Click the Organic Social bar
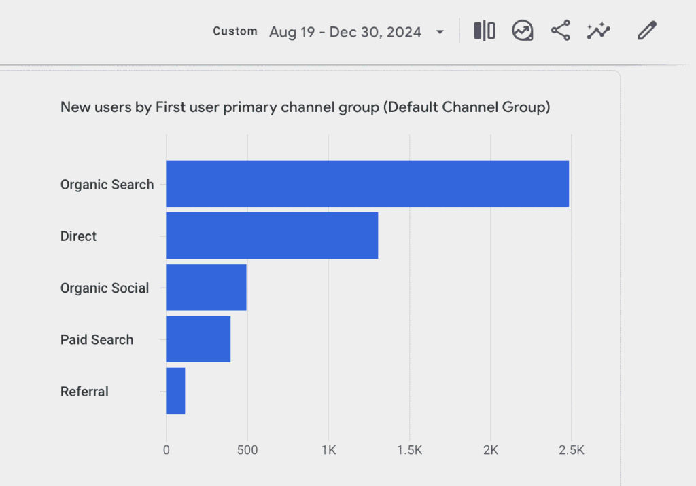Image resolution: width=696 pixels, height=486 pixels. 207,287
